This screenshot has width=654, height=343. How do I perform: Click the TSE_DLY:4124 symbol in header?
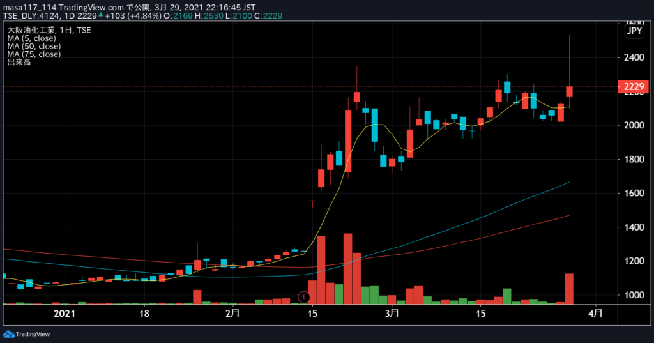(x=32, y=16)
